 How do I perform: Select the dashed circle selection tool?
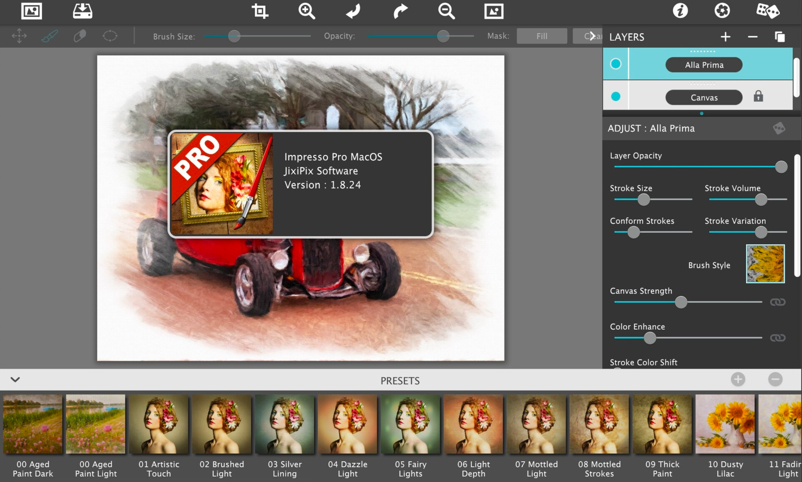point(110,36)
